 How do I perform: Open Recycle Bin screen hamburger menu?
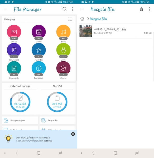82,9
